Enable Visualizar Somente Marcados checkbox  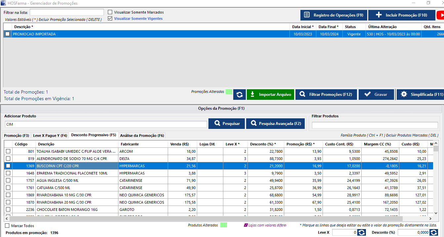pyautogui.click(x=110, y=12)
